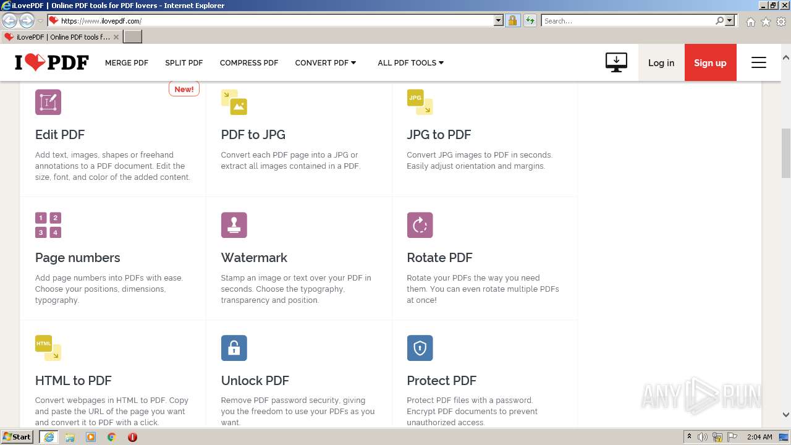This screenshot has width=791, height=445.
Task: Go back with the browser Back arrow
Action: tap(9, 20)
